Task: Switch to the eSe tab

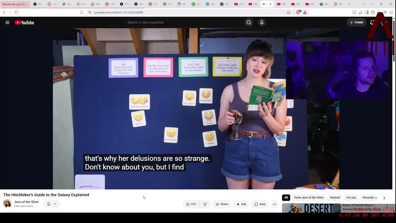Action: pos(183,4)
